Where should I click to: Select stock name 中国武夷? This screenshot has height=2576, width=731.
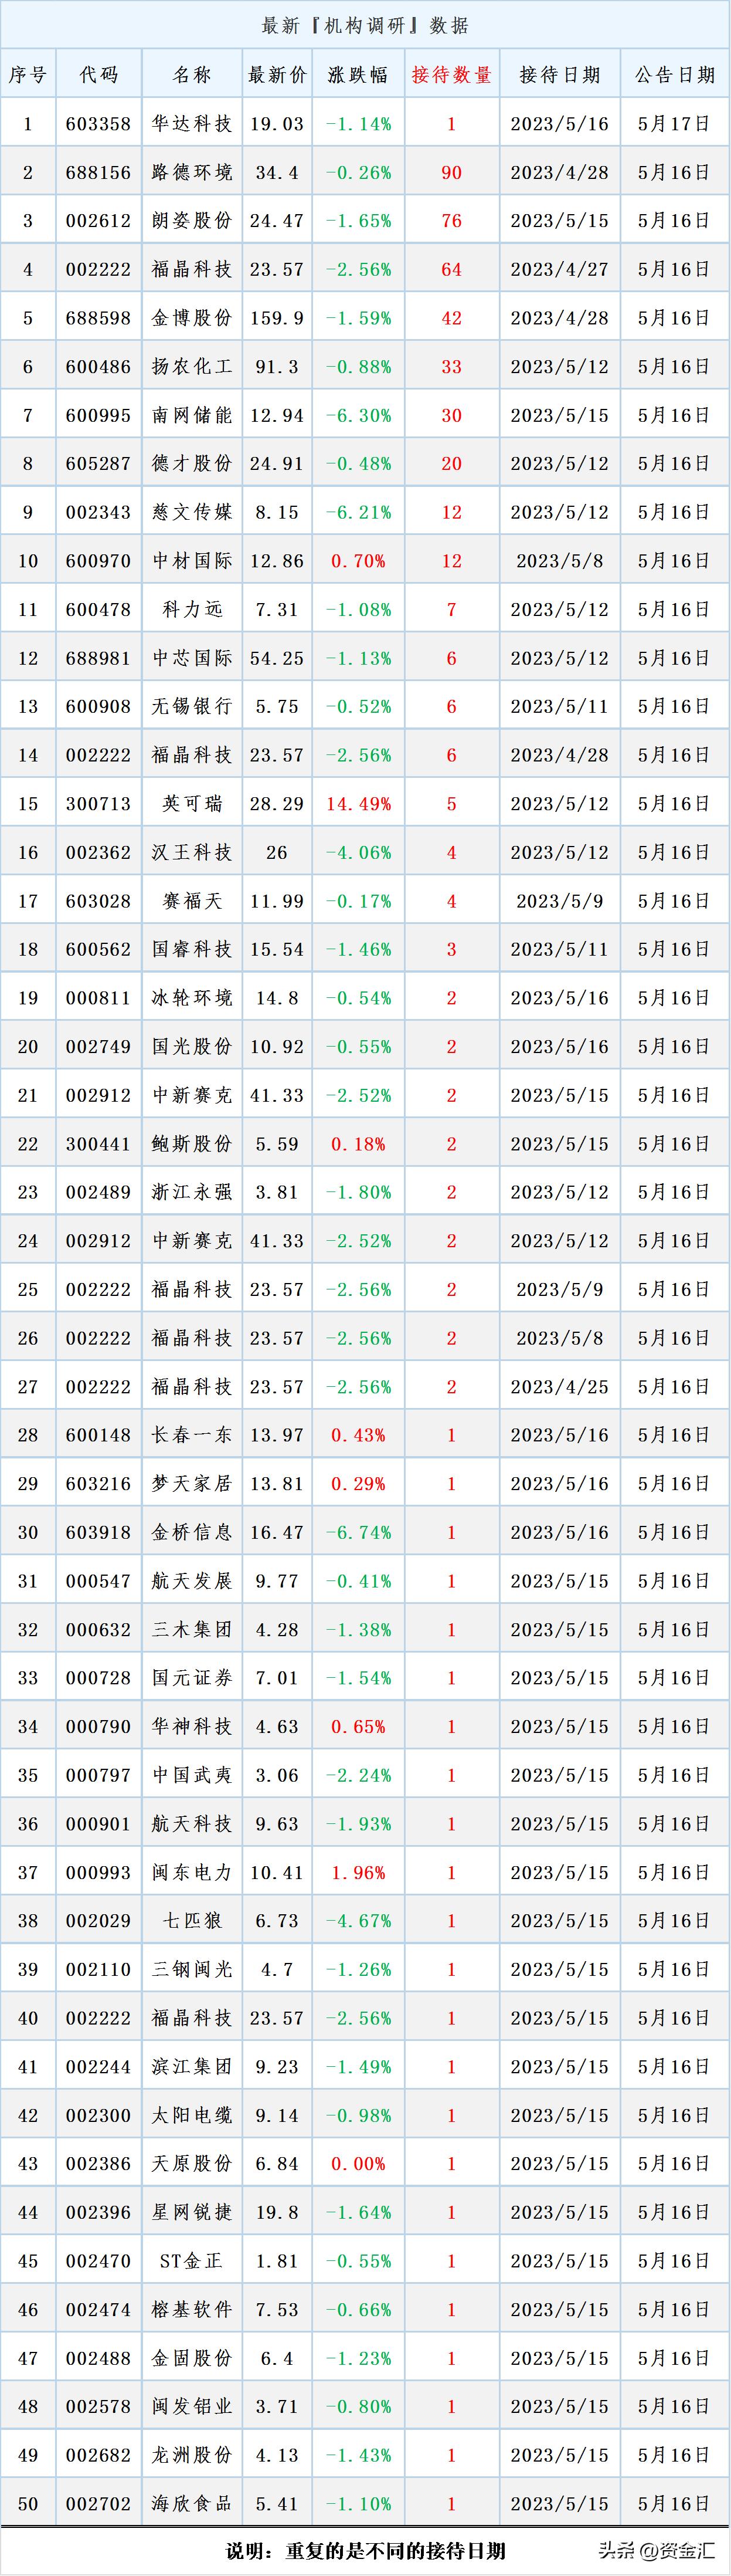tap(192, 1775)
